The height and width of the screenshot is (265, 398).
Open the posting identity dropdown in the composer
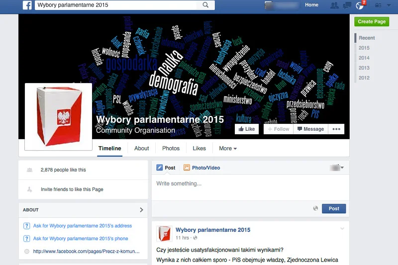(337, 168)
